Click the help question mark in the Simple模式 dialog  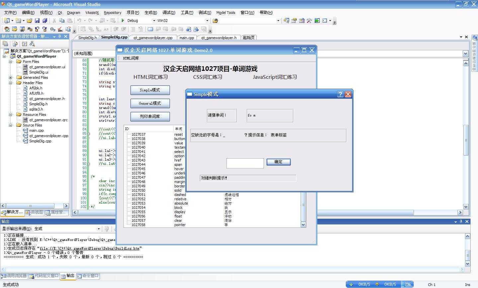click(x=340, y=94)
